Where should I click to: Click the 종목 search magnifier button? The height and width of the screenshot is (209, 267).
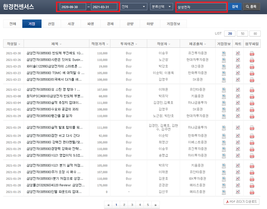251,7
